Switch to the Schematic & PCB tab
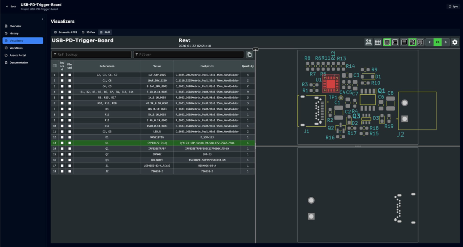This screenshot has width=463, height=247. point(66,32)
